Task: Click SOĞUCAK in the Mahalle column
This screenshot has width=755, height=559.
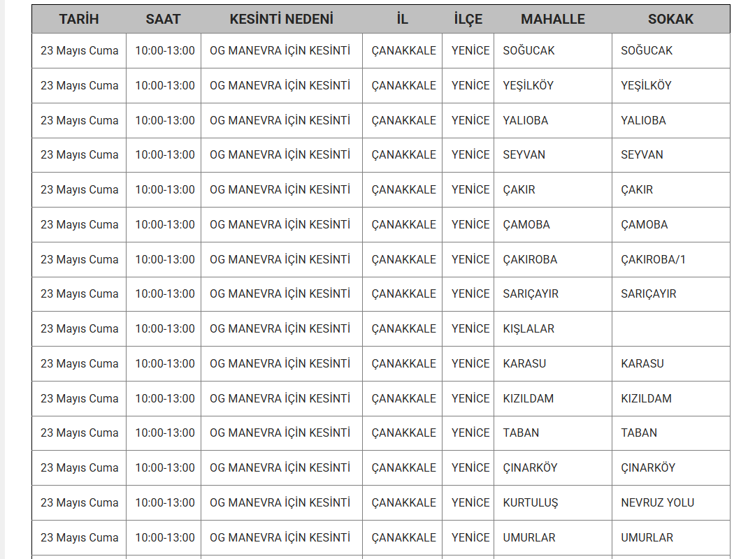Action: tap(528, 50)
